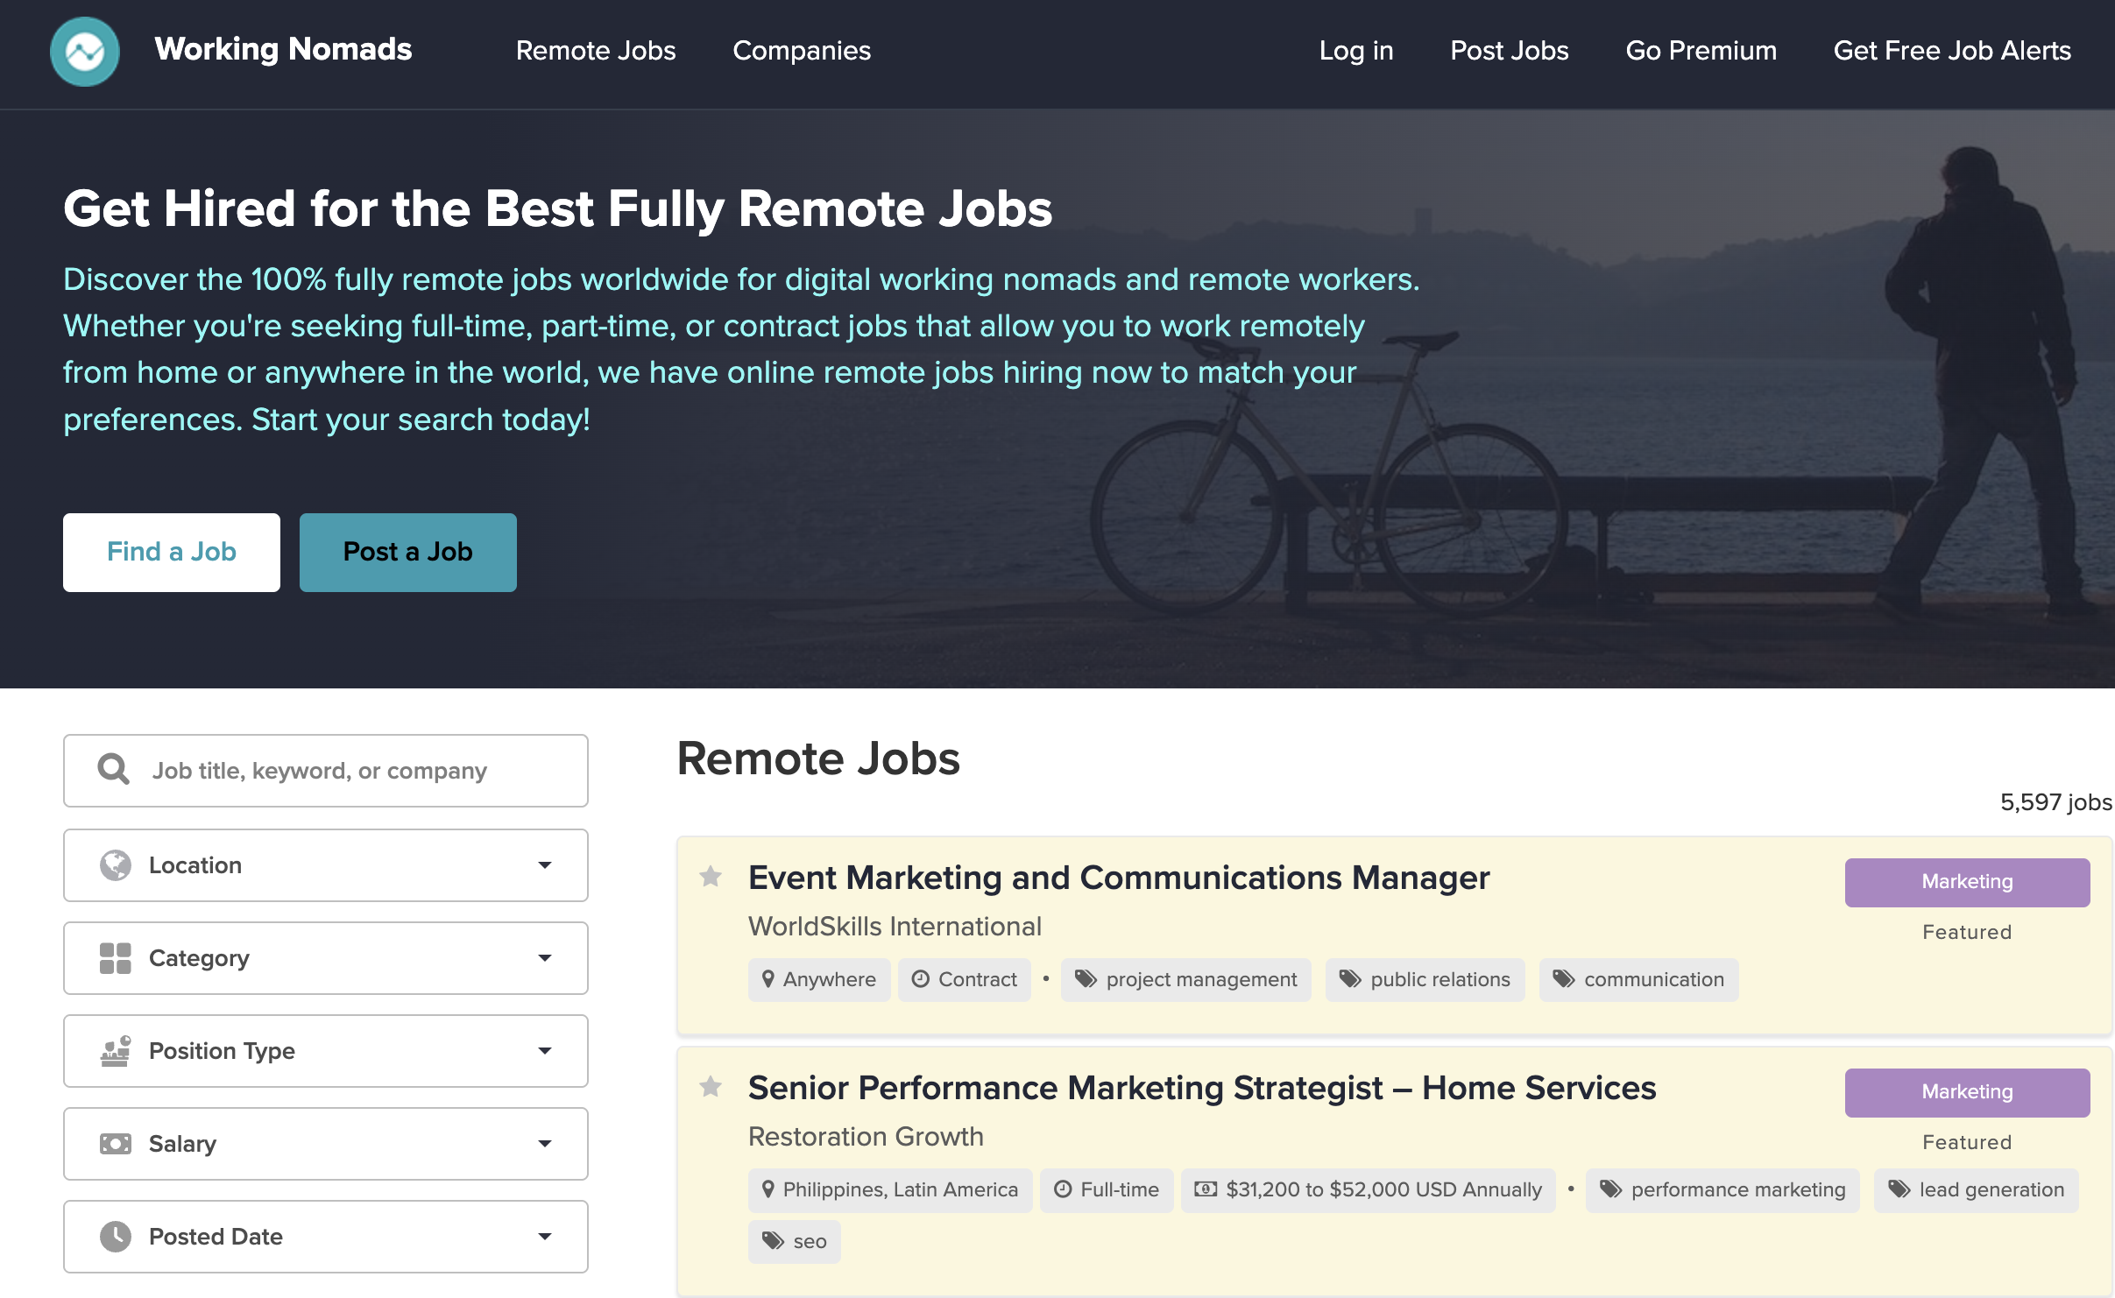This screenshot has height=1298, width=2115.
Task: Go to Companies in the navigation bar
Action: point(801,51)
